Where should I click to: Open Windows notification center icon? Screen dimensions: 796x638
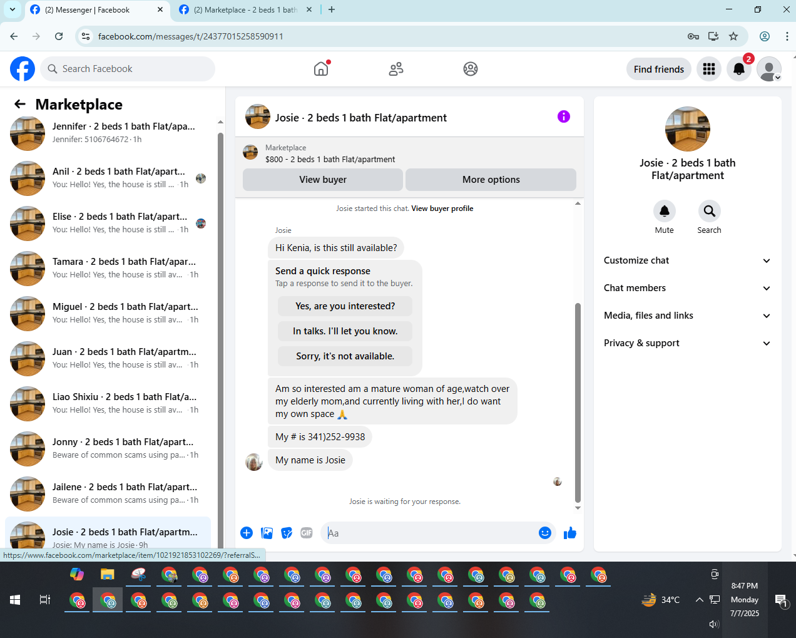click(x=781, y=600)
